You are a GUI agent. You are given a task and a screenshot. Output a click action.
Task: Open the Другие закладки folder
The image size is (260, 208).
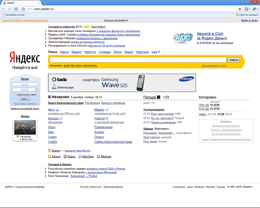pyautogui.click(x=247, y=15)
